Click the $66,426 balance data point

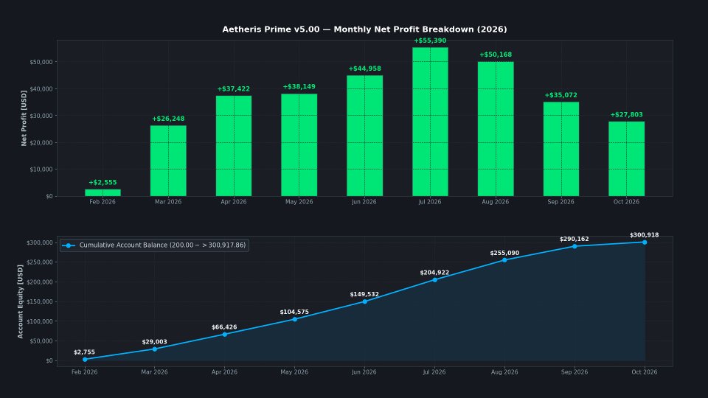click(x=225, y=335)
